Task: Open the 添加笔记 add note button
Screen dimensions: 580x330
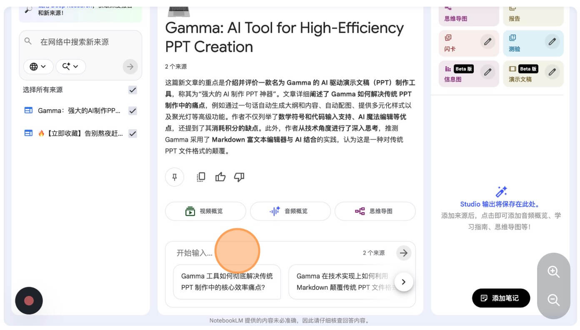Action: click(501, 298)
